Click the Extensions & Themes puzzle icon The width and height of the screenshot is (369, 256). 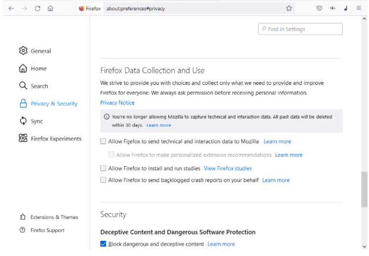click(x=23, y=217)
